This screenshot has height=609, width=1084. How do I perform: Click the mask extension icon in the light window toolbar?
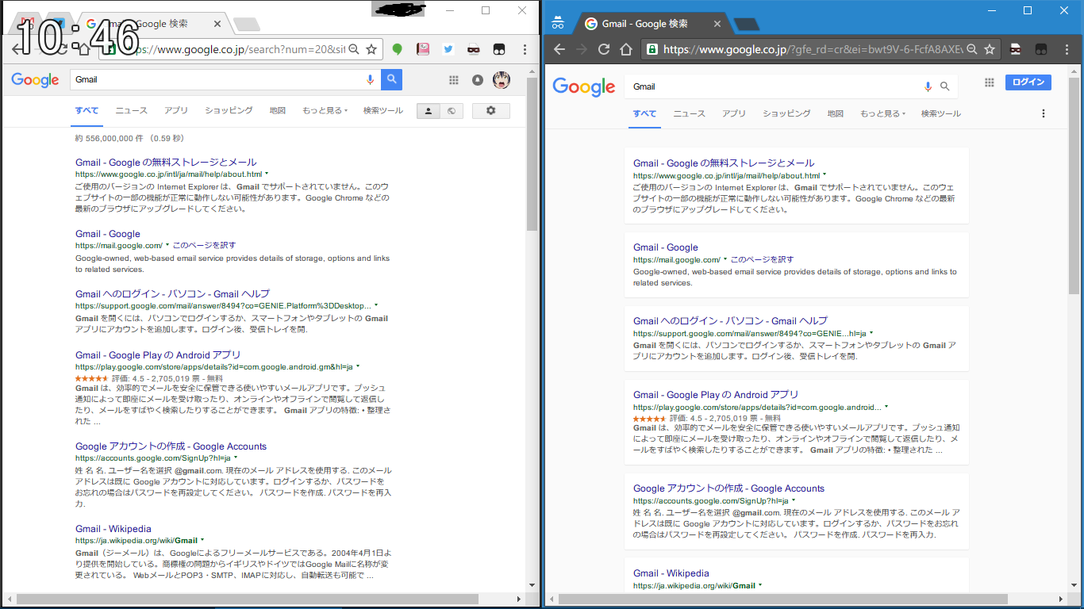(x=473, y=49)
